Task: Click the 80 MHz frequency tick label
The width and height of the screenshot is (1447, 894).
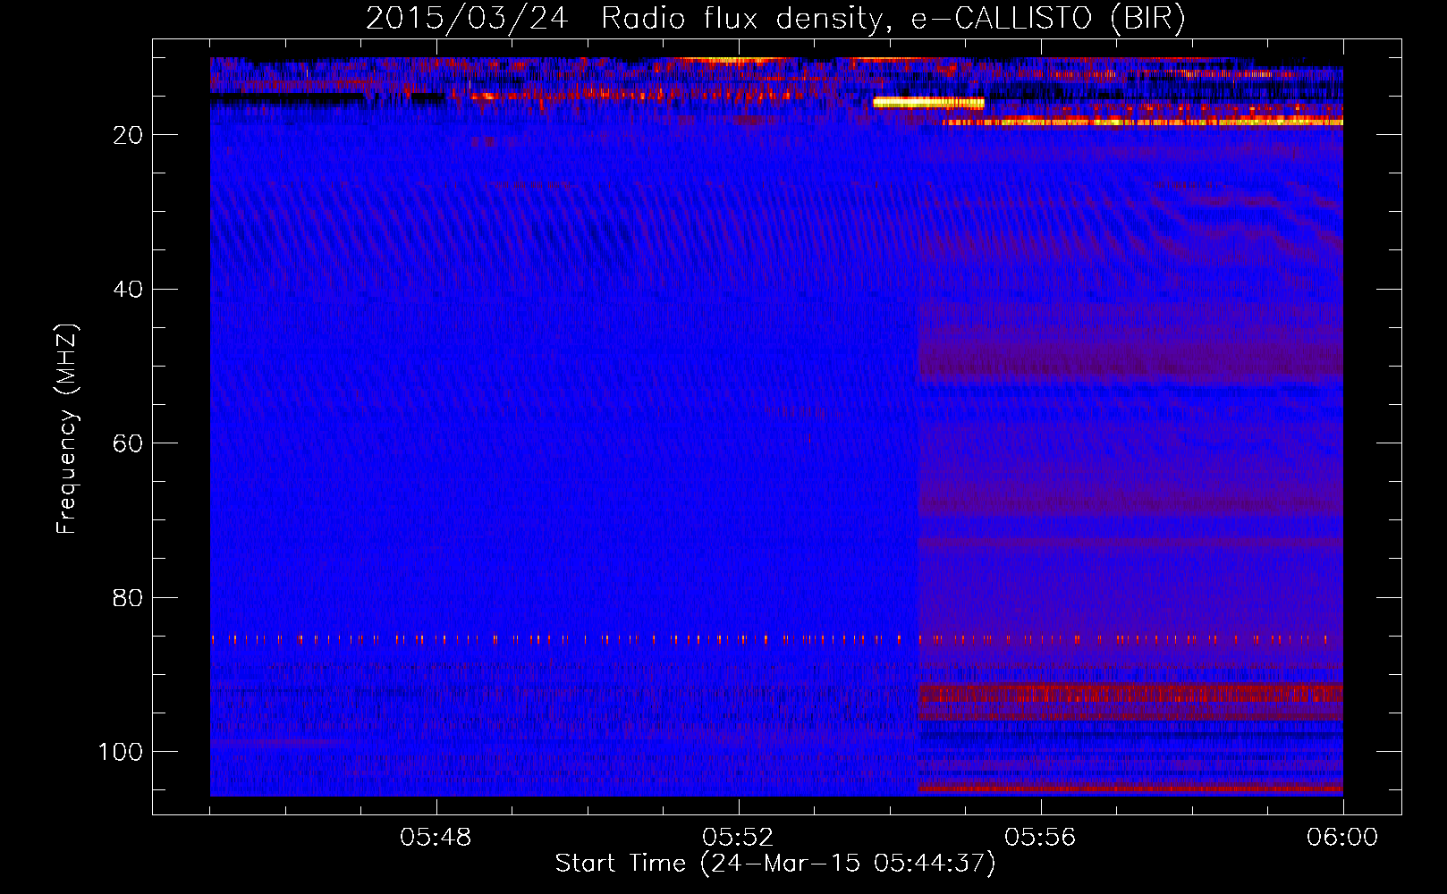Action: [128, 598]
